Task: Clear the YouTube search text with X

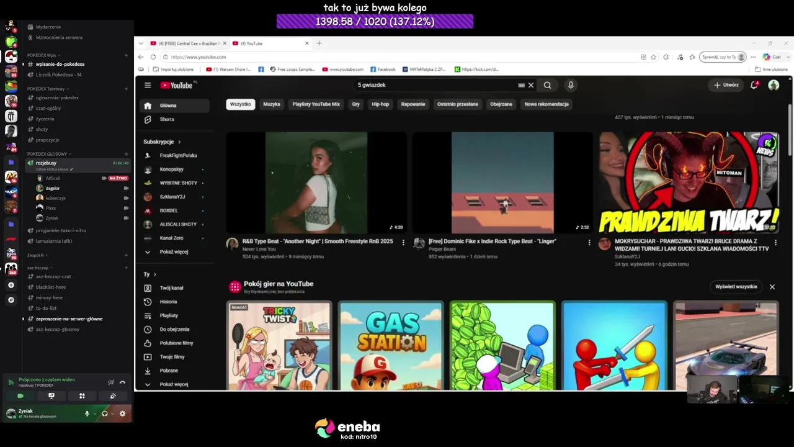Action: point(531,85)
